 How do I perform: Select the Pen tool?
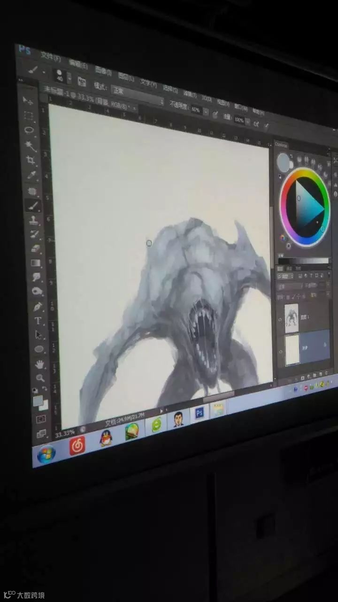[38, 307]
